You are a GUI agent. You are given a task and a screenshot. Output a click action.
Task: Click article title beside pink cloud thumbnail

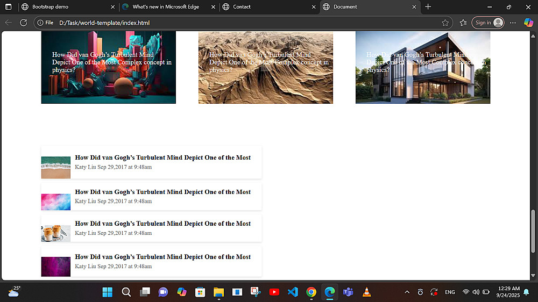pos(162,192)
